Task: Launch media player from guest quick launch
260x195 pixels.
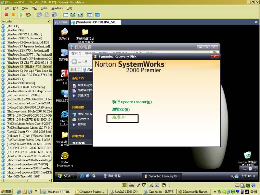Action: (94, 176)
